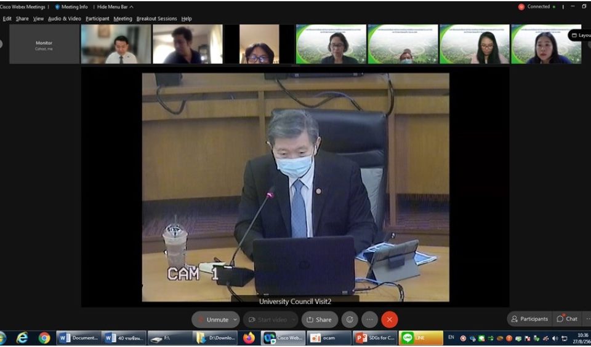591x347 pixels.
Task: Open the Breakout Sessions menu
Action: click(156, 18)
